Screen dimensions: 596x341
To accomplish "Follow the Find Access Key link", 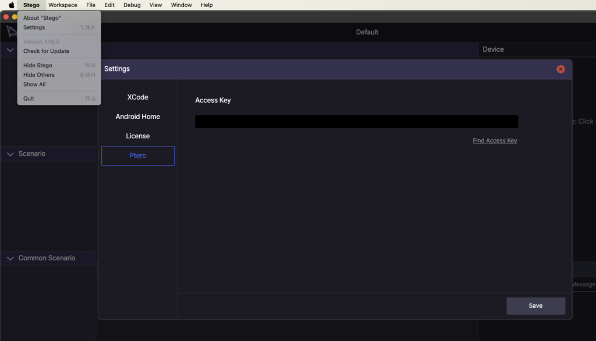I will pyautogui.click(x=495, y=141).
